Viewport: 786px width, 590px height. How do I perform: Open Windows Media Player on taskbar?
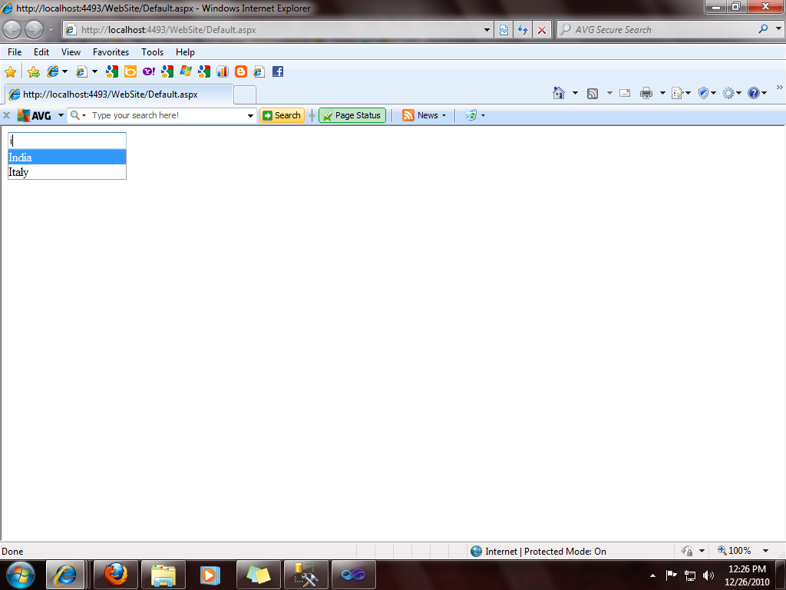tap(210, 575)
